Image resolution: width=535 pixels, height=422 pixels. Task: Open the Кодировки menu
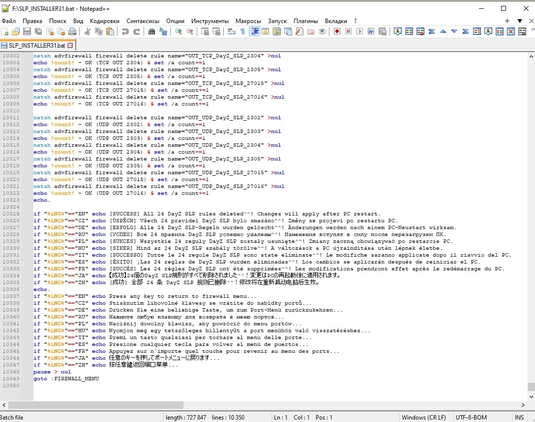point(105,21)
